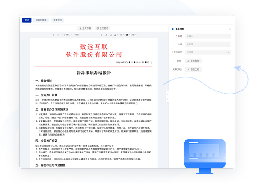Toggle bold formatting (B)
The height and width of the screenshot is (183, 259).
tap(101, 35)
